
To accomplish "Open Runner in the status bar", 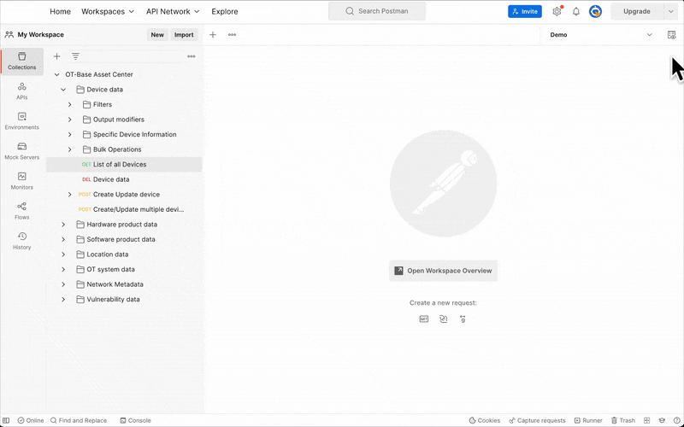I will (x=588, y=420).
